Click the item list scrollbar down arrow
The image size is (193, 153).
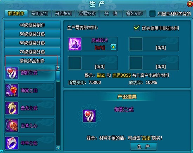[58, 148]
